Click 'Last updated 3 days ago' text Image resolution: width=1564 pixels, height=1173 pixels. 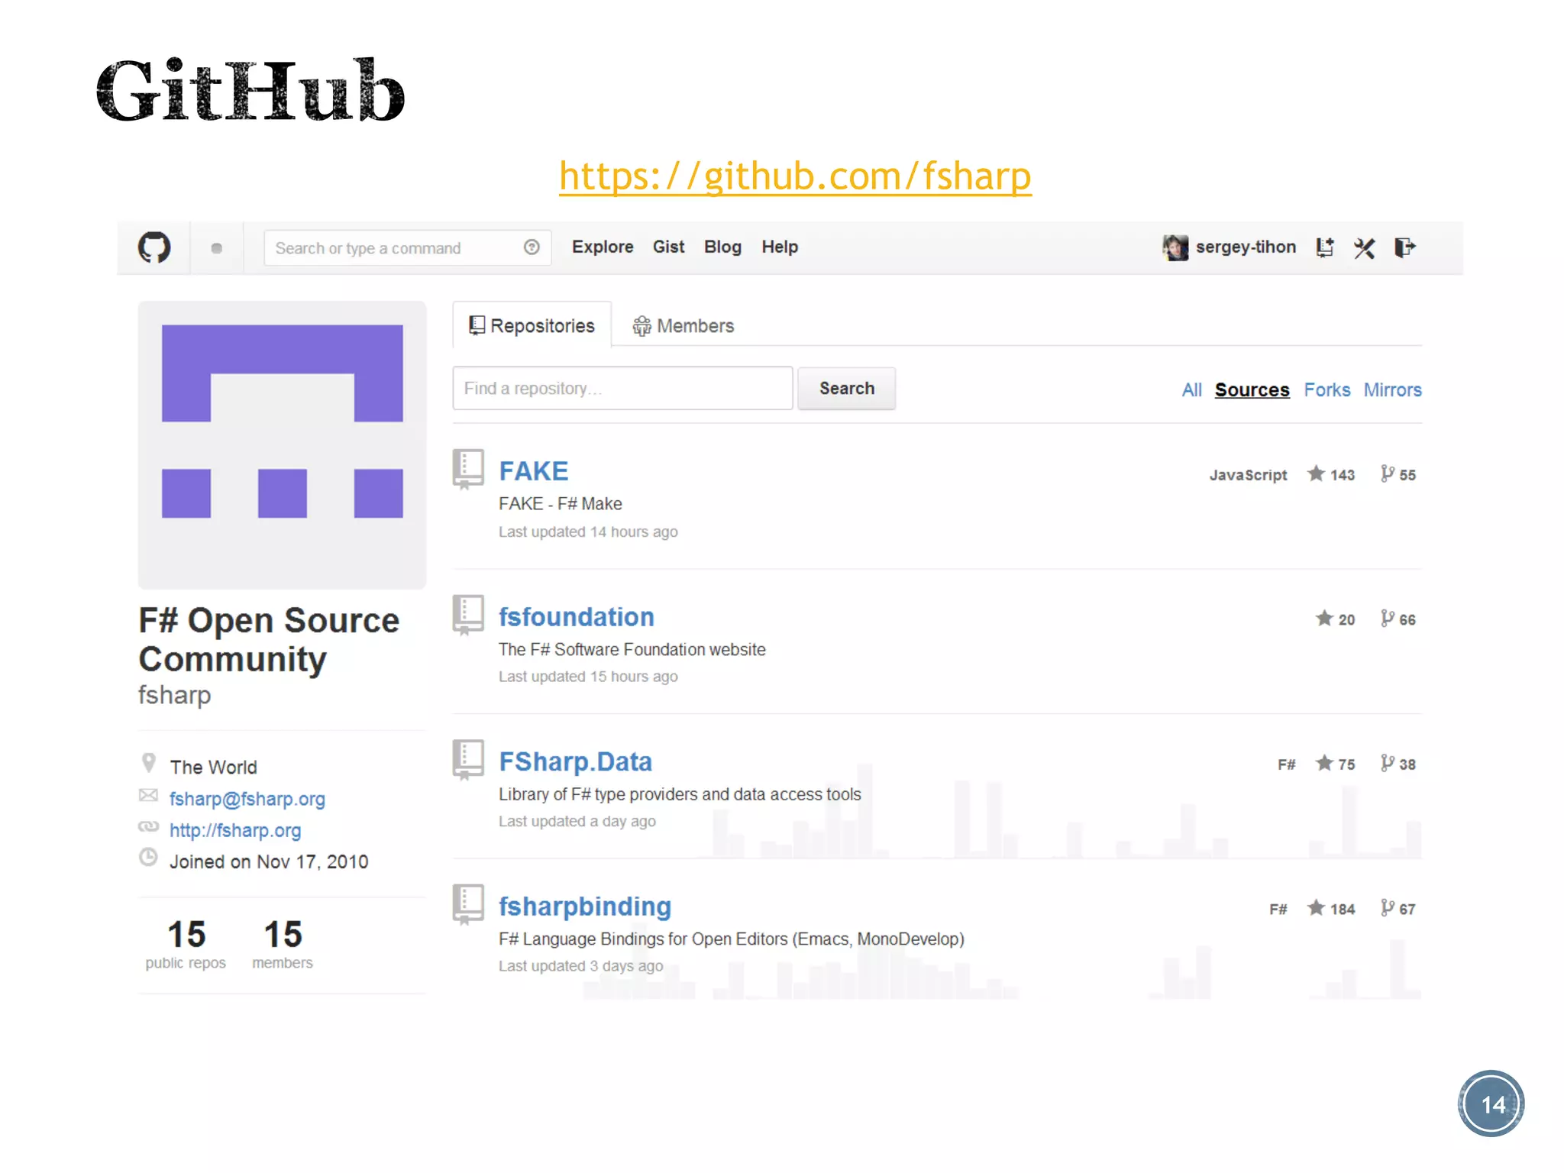580,966
